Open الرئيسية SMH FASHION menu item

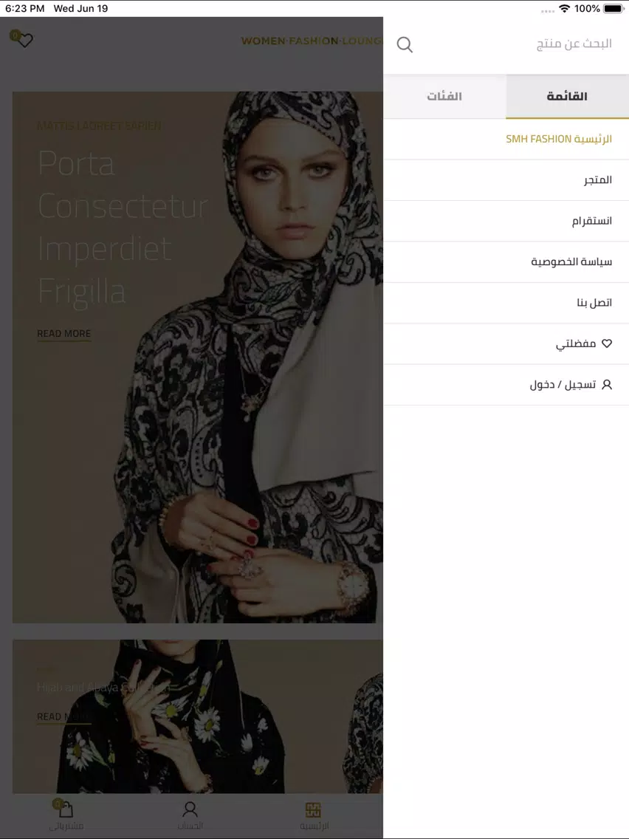coord(506,139)
